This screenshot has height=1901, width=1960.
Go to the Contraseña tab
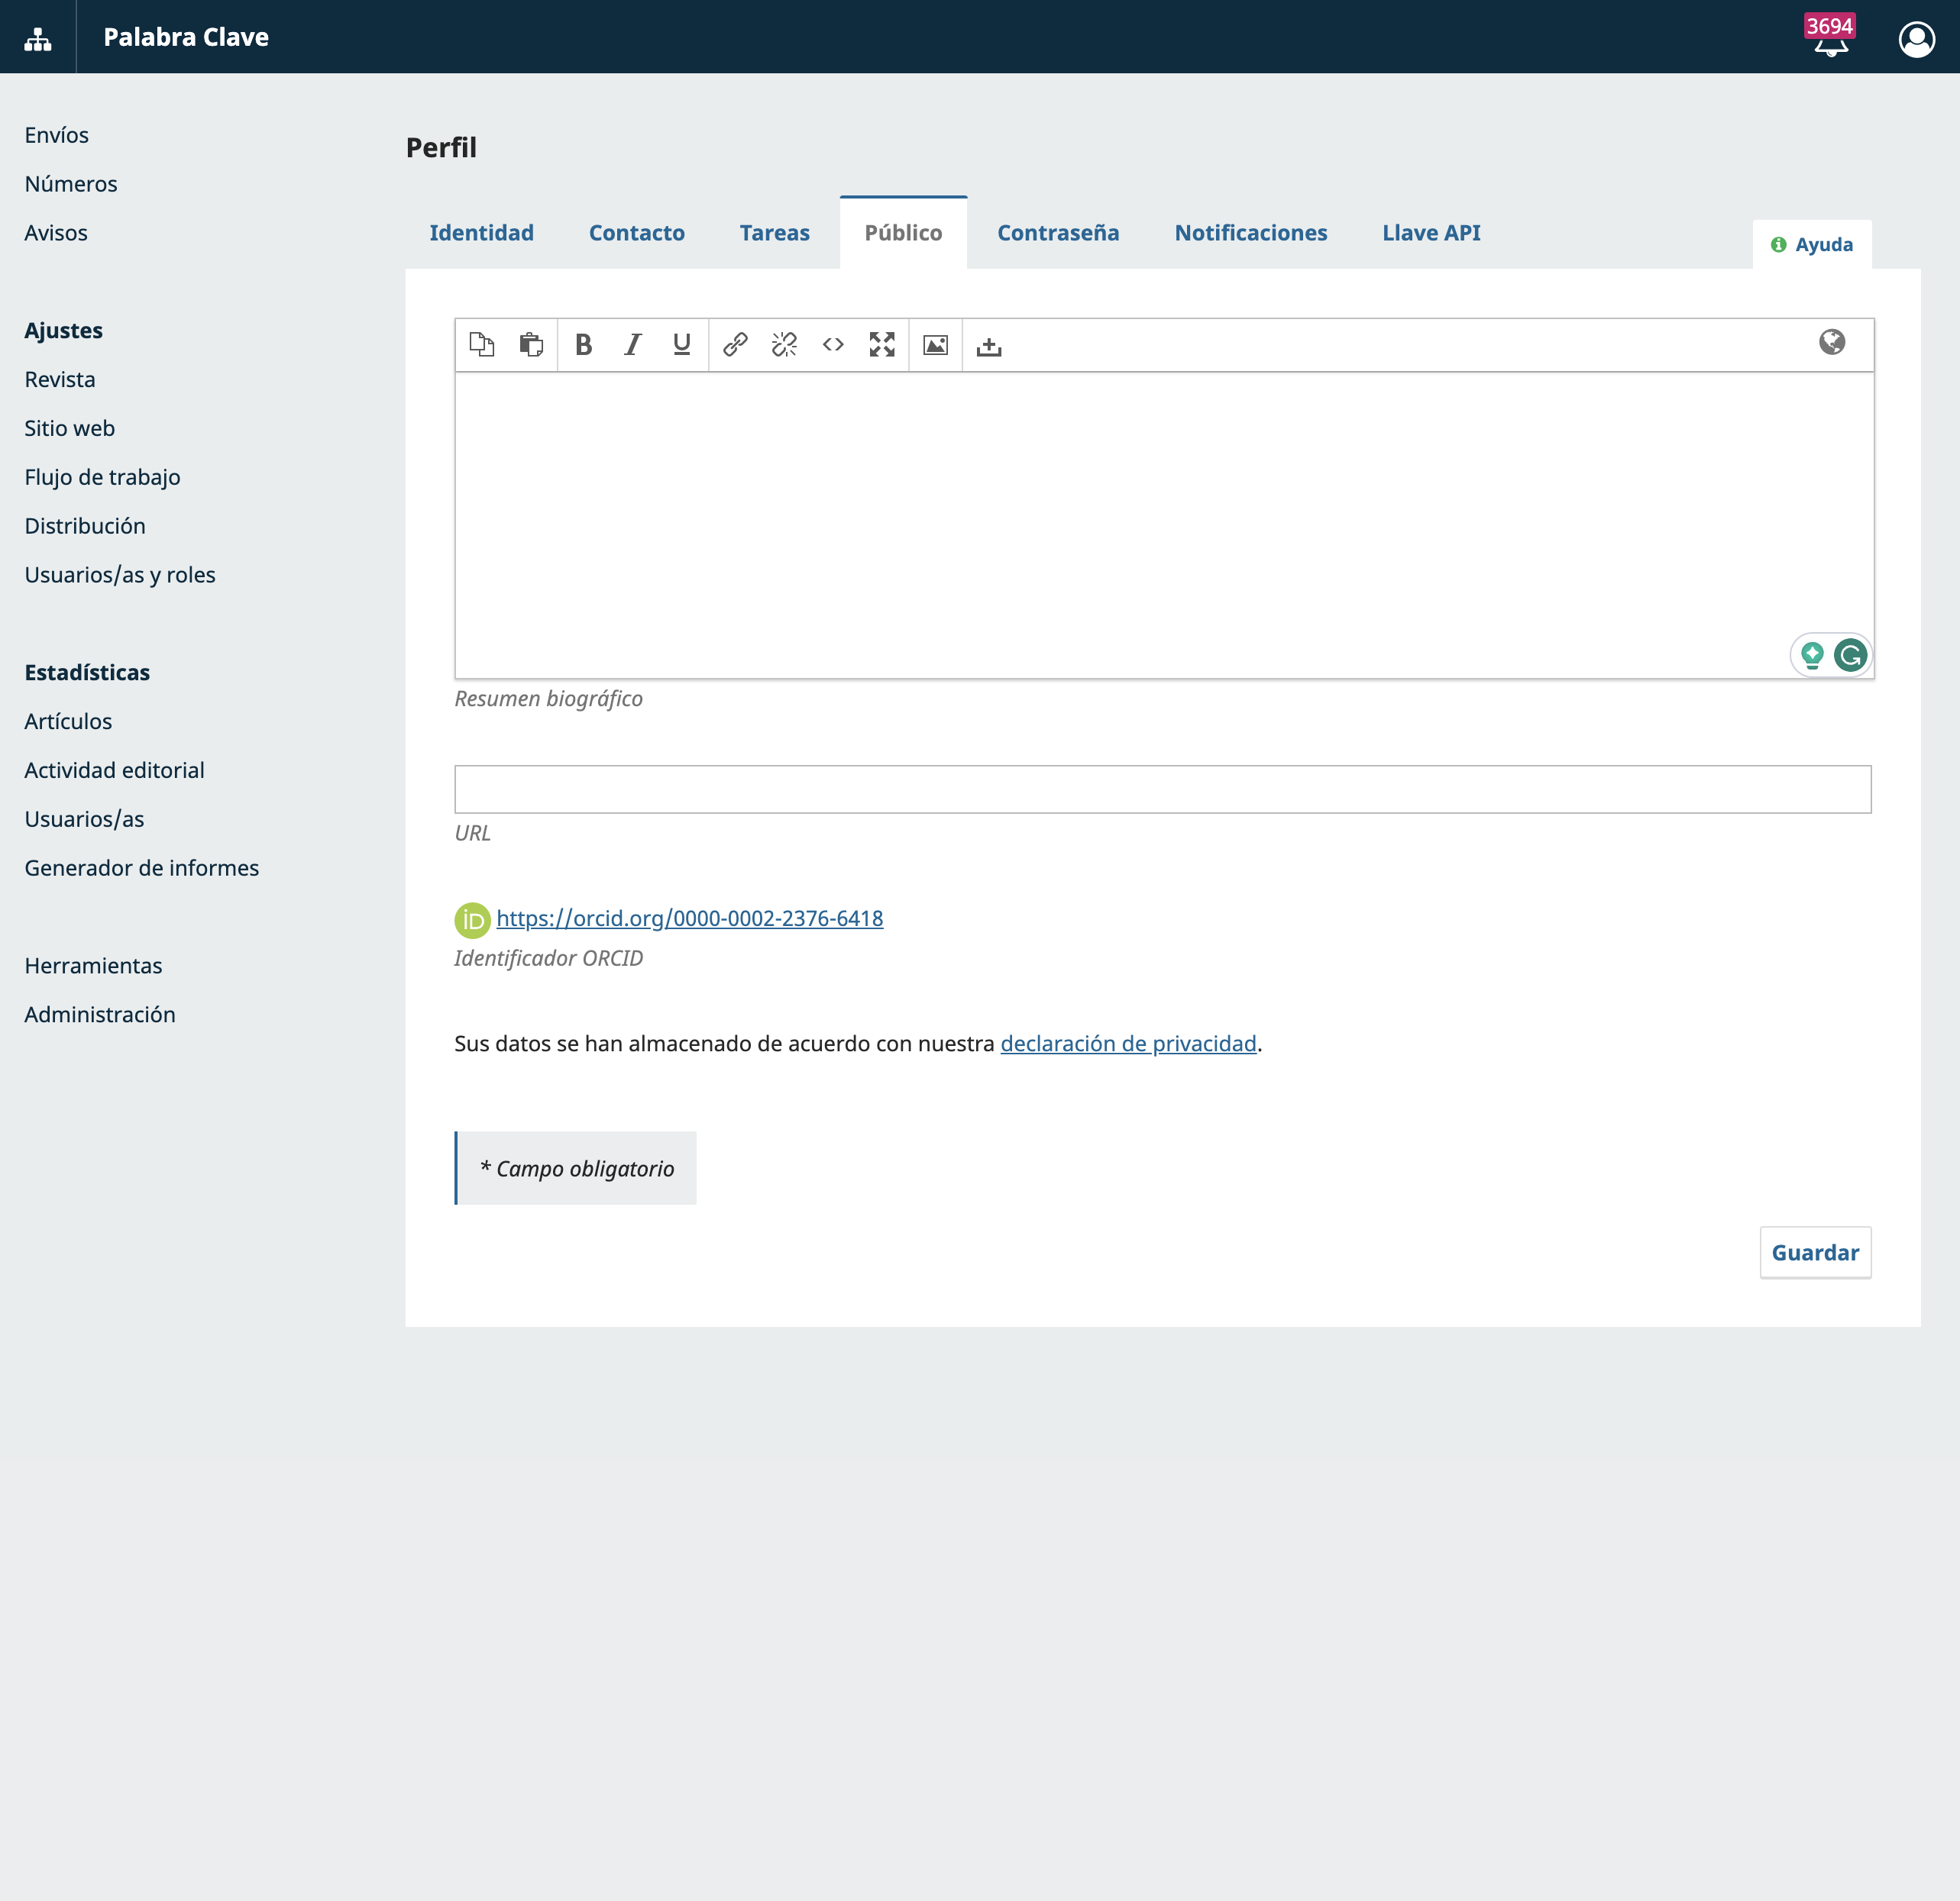(x=1058, y=233)
